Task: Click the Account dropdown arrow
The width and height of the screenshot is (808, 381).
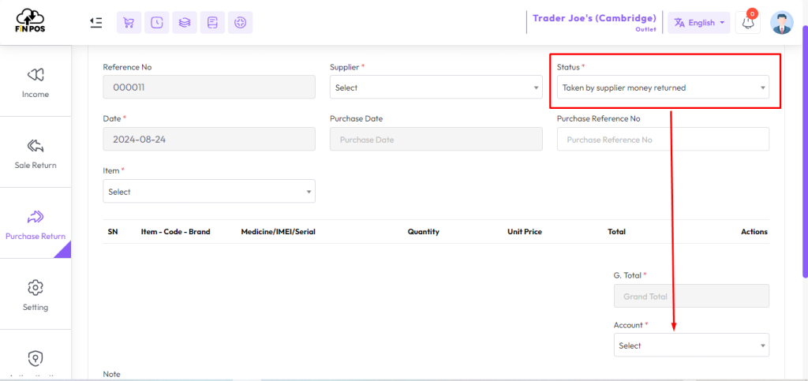Action: [763, 346]
